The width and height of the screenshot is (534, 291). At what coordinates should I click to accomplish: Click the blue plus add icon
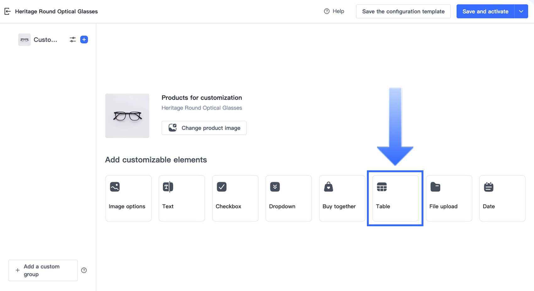(x=84, y=40)
